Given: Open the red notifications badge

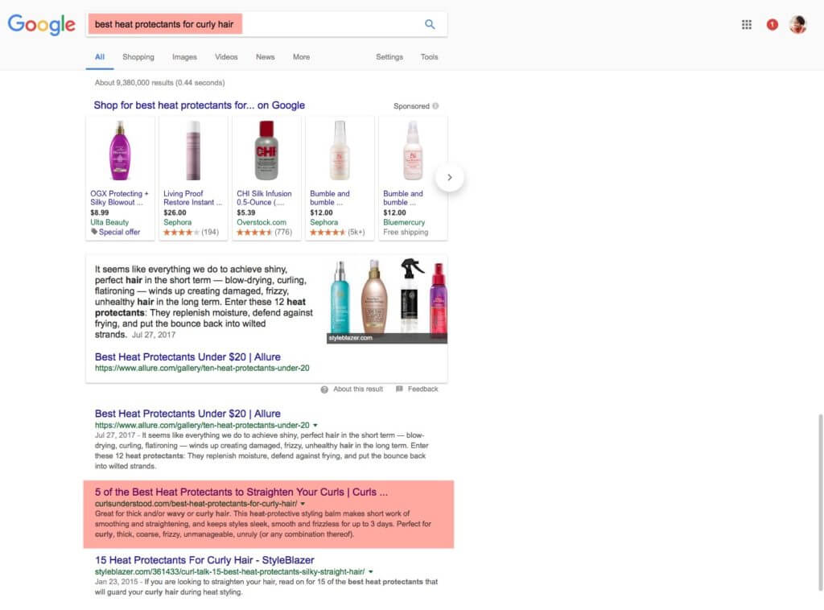Looking at the screenshot, I should [x=772, y=25].
